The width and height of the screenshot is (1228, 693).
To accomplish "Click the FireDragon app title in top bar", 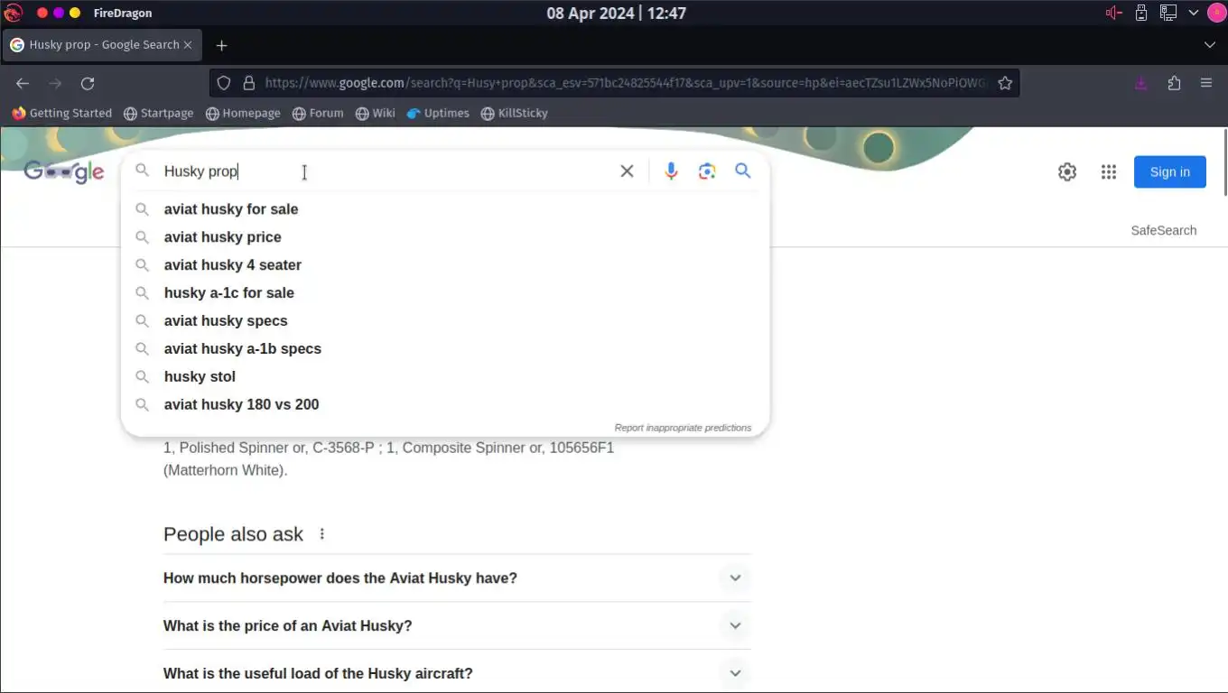I will (x=123, y=13).
